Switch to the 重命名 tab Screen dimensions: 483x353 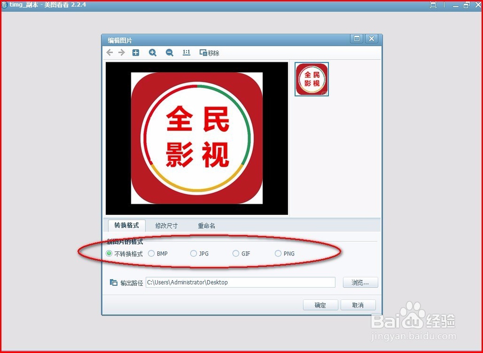point(206,226)
